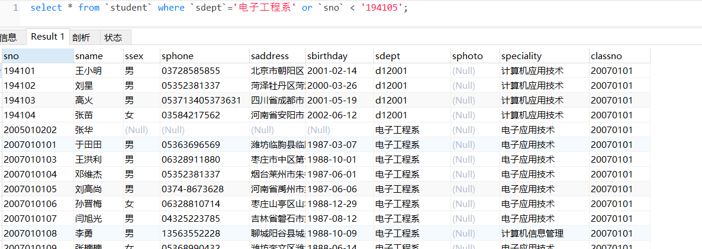Click the sphone column header
702x249 pixels.
205,56
